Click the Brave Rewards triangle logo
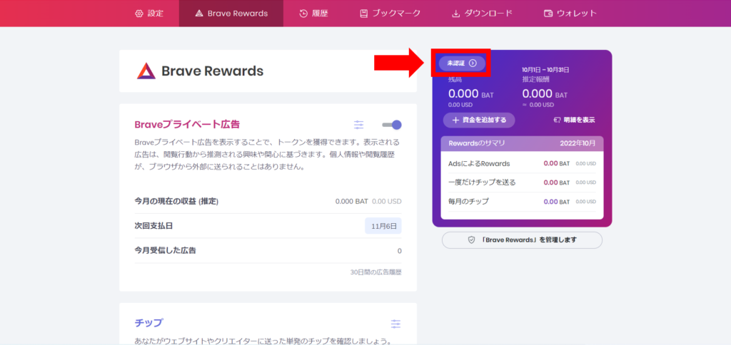The width and height of the screenshot is (731, 345). (146, 71)
